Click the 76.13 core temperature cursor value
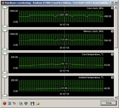This screenshot has height=108, width=119. [x=64, y=64]
